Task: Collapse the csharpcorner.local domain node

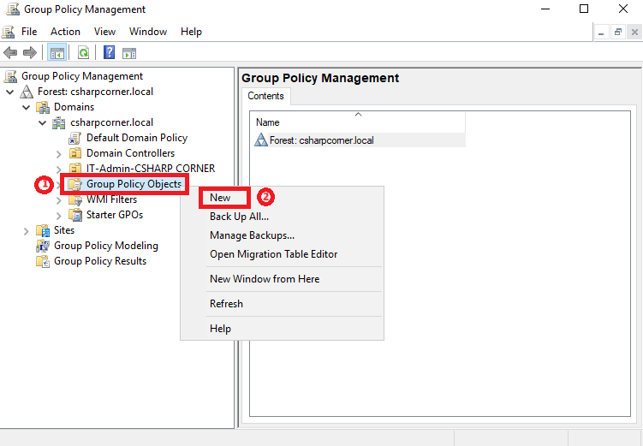Action: pos(42,123)
